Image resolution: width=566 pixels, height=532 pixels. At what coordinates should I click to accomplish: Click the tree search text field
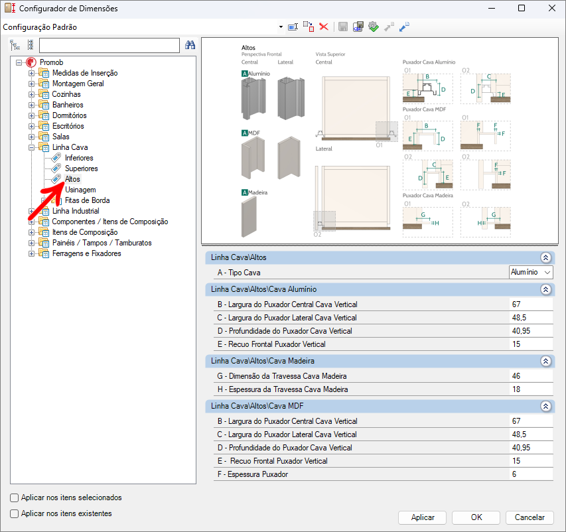[x=109, y=45]
